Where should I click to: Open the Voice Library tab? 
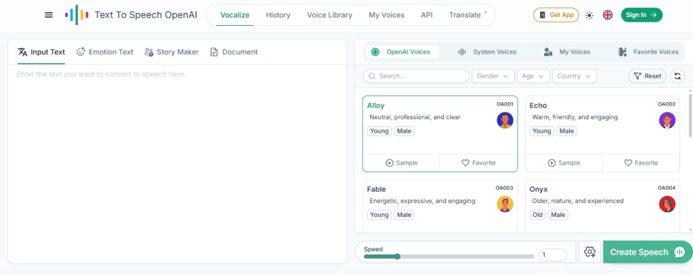330,15
